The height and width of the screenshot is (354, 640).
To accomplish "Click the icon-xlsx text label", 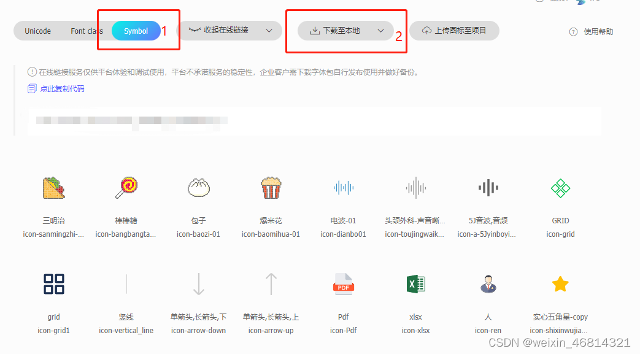I will point(415,331).
